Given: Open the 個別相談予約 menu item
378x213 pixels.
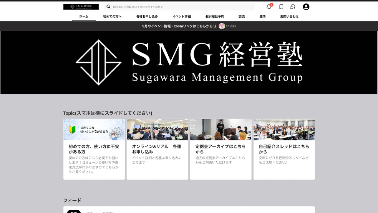Looking at the screenshot, I should click(215, 17).
